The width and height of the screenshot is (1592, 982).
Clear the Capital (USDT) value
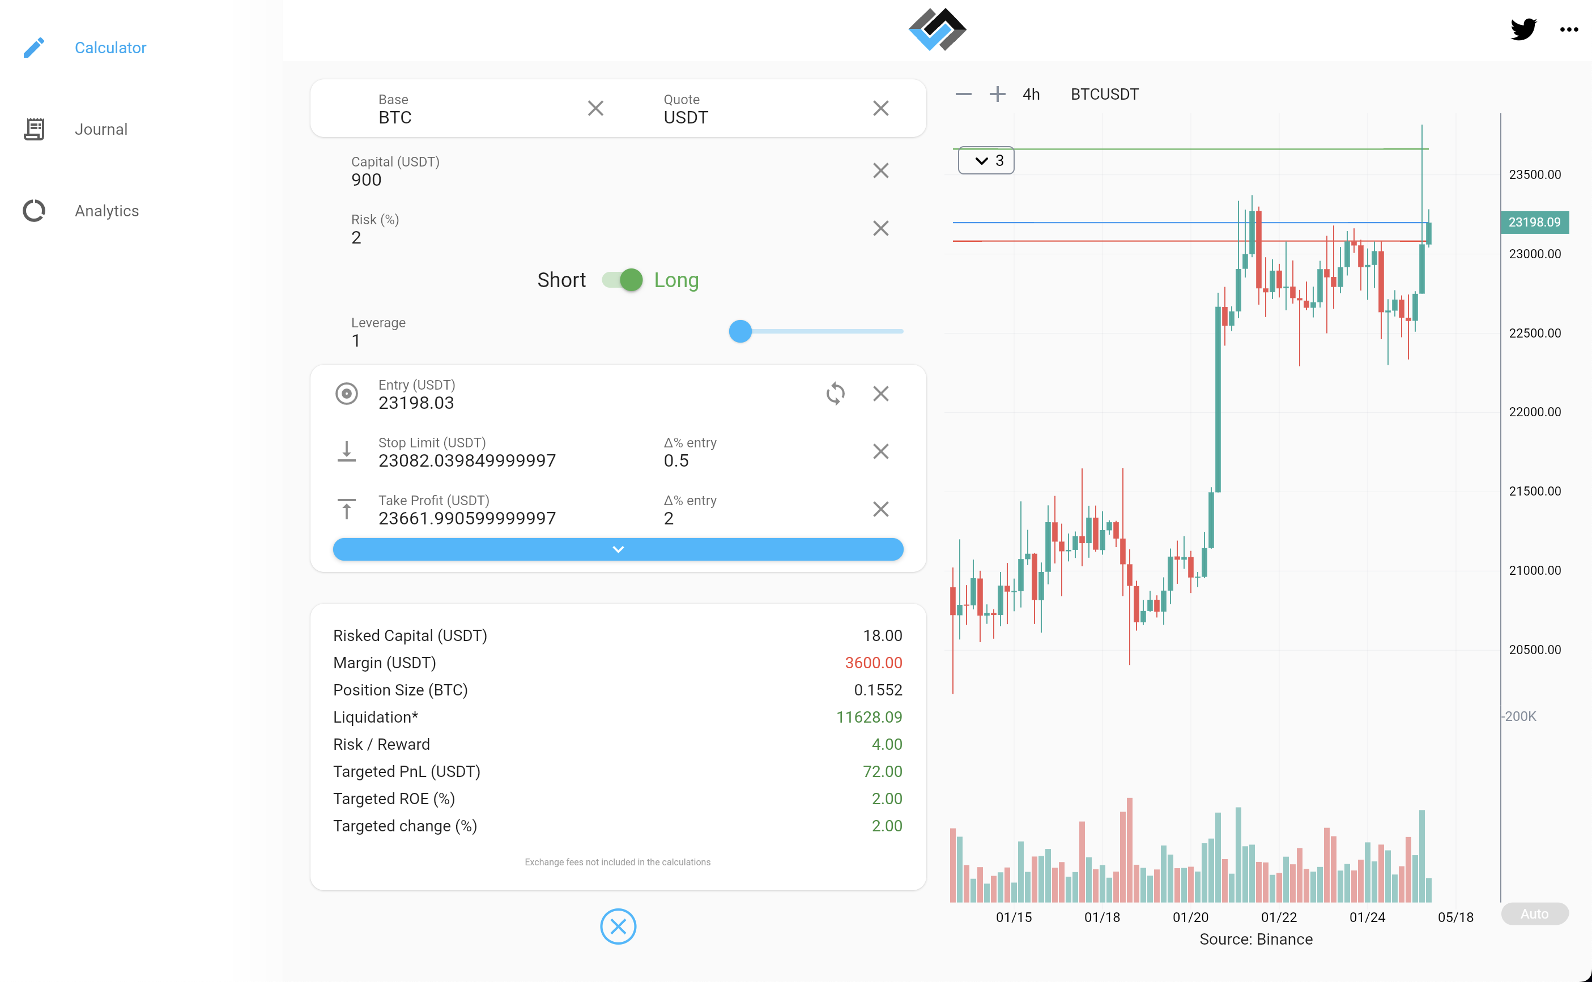880,170
